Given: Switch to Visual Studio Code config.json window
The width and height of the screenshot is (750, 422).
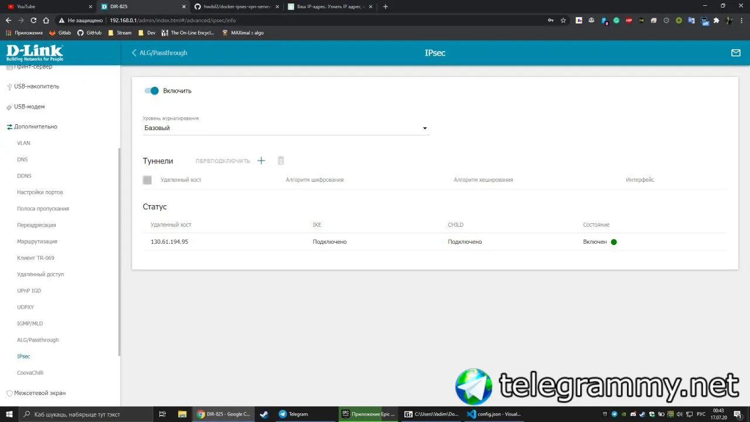Looking at the screenshot, I should point(495,414).
